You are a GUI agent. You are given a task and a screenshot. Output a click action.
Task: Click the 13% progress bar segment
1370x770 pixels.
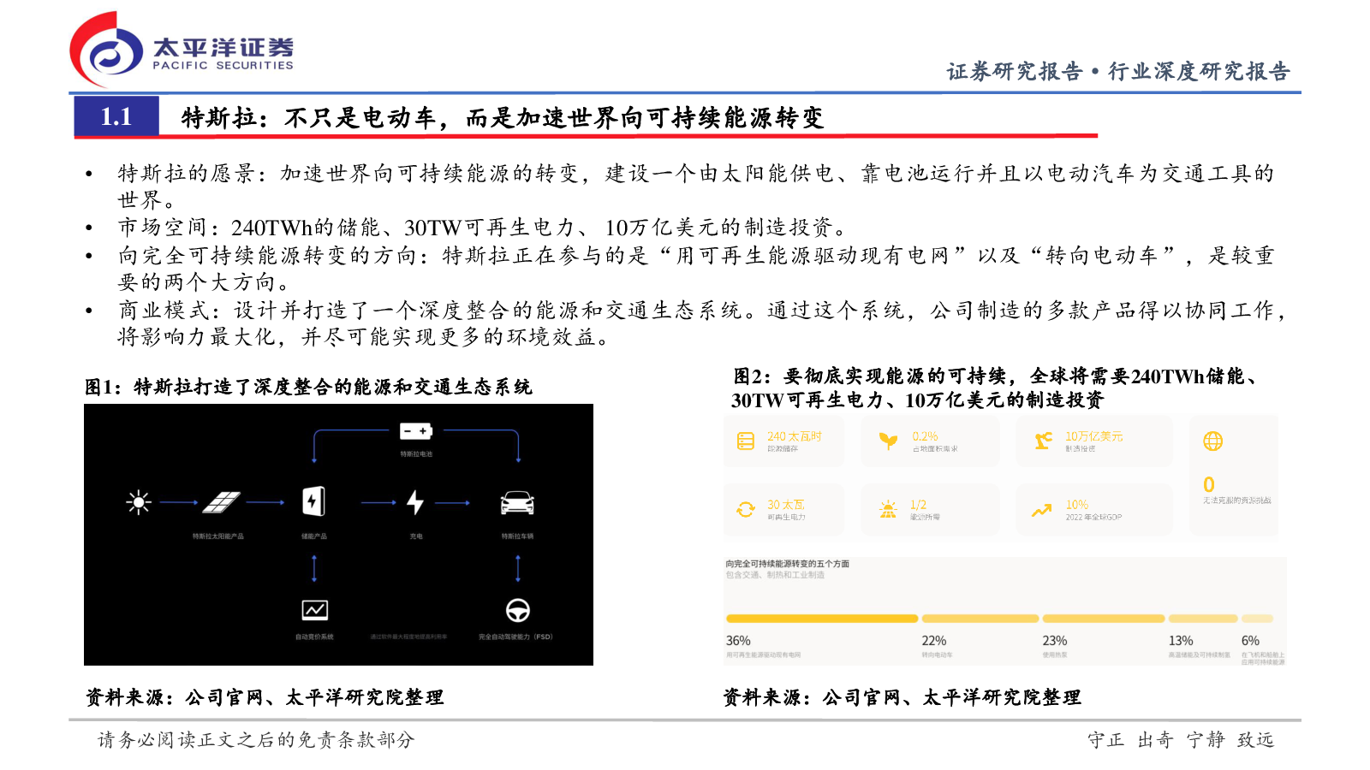[x=1203, y=619]
